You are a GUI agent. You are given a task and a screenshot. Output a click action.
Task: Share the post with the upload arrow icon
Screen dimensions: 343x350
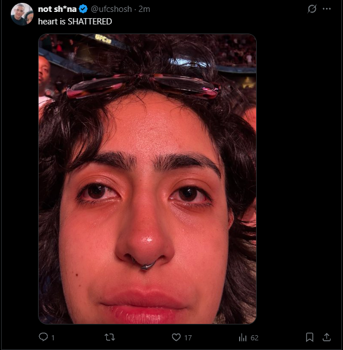pyautogui.click(x=327, y=337)
